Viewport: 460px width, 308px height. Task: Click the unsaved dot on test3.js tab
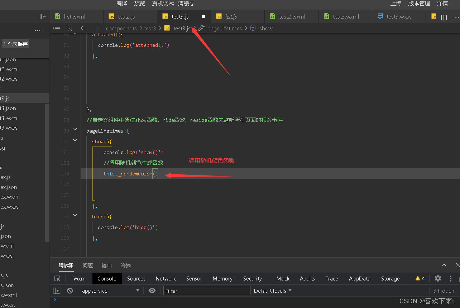click(203, 16)
